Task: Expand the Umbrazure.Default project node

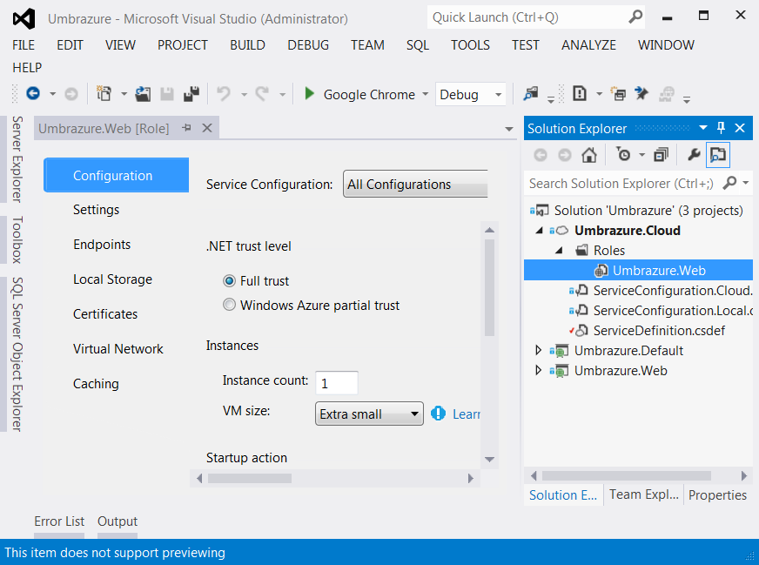Action: tap(539, 351)
